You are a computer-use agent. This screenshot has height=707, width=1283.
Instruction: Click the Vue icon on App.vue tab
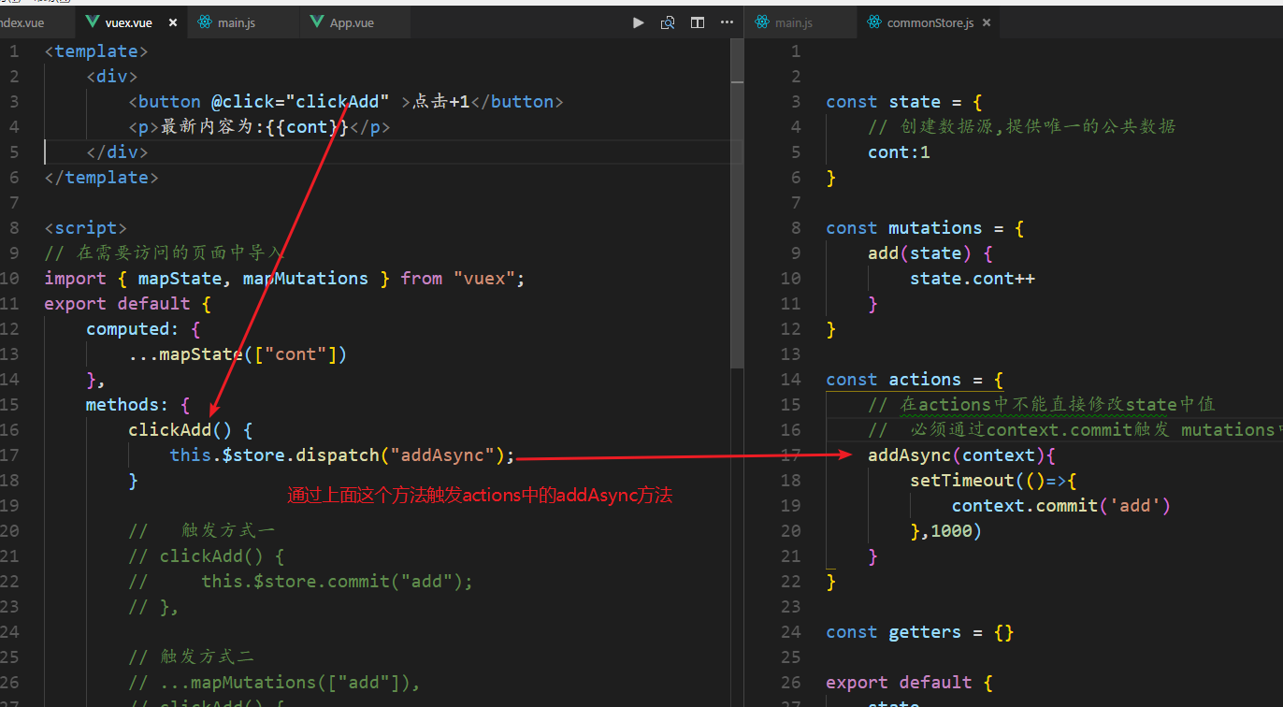(x=317, y=22)
